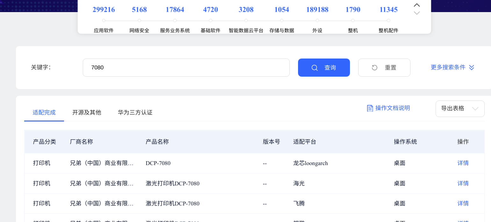Click the refresh icon in the 重置 button

click(375, 68)
